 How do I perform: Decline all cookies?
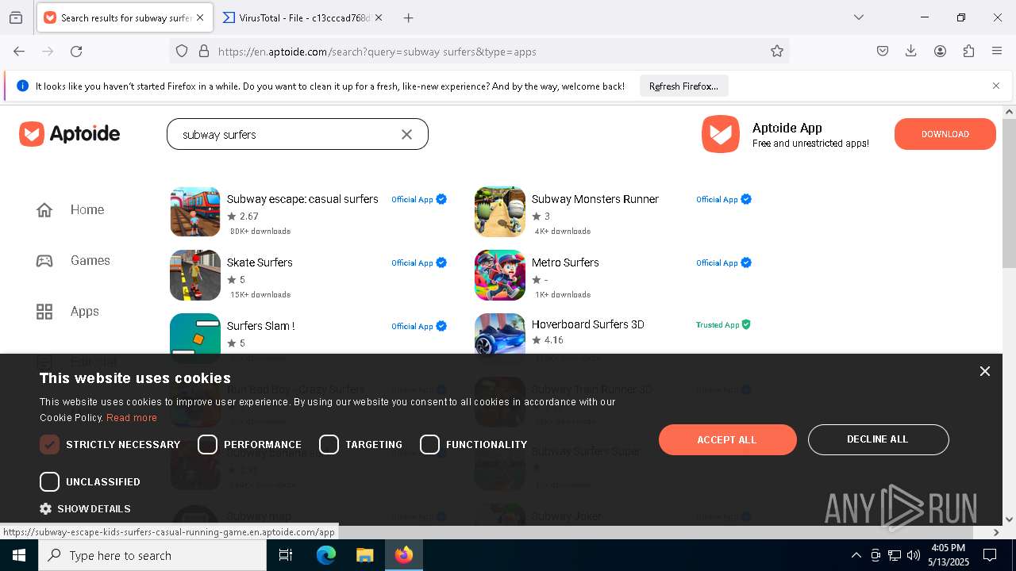click(878, 439)
